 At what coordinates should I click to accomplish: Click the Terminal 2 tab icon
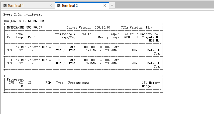(x=59, y=5)
